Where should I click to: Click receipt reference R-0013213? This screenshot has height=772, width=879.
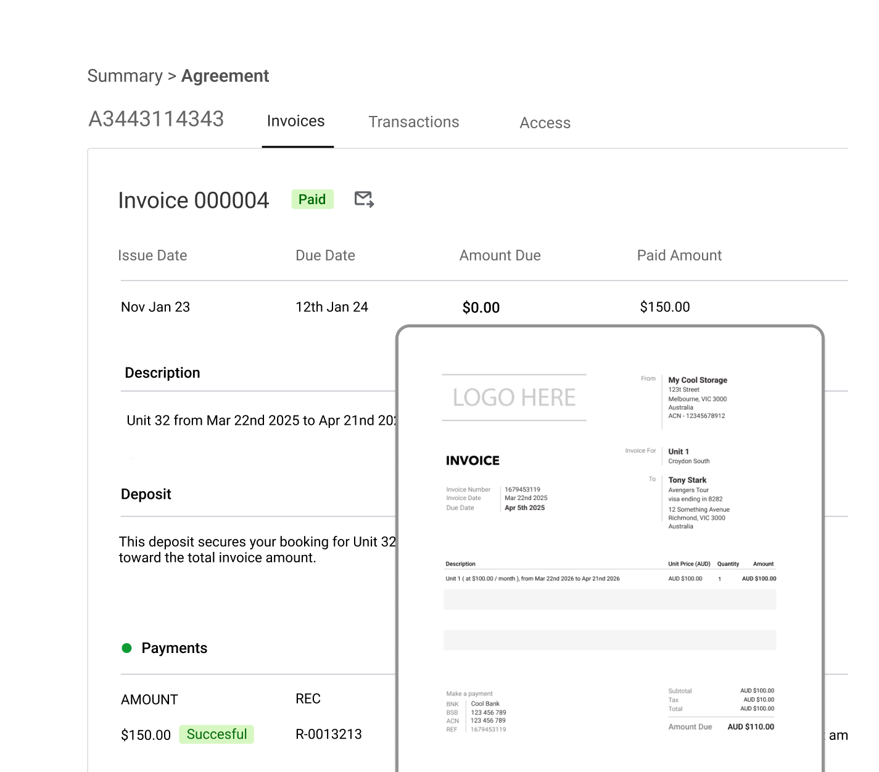[328, 734]
